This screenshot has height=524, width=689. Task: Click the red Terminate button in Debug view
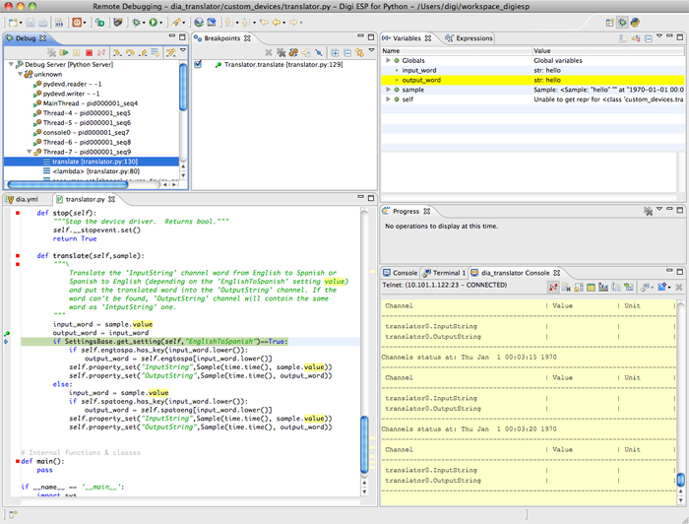pos(89,53)
